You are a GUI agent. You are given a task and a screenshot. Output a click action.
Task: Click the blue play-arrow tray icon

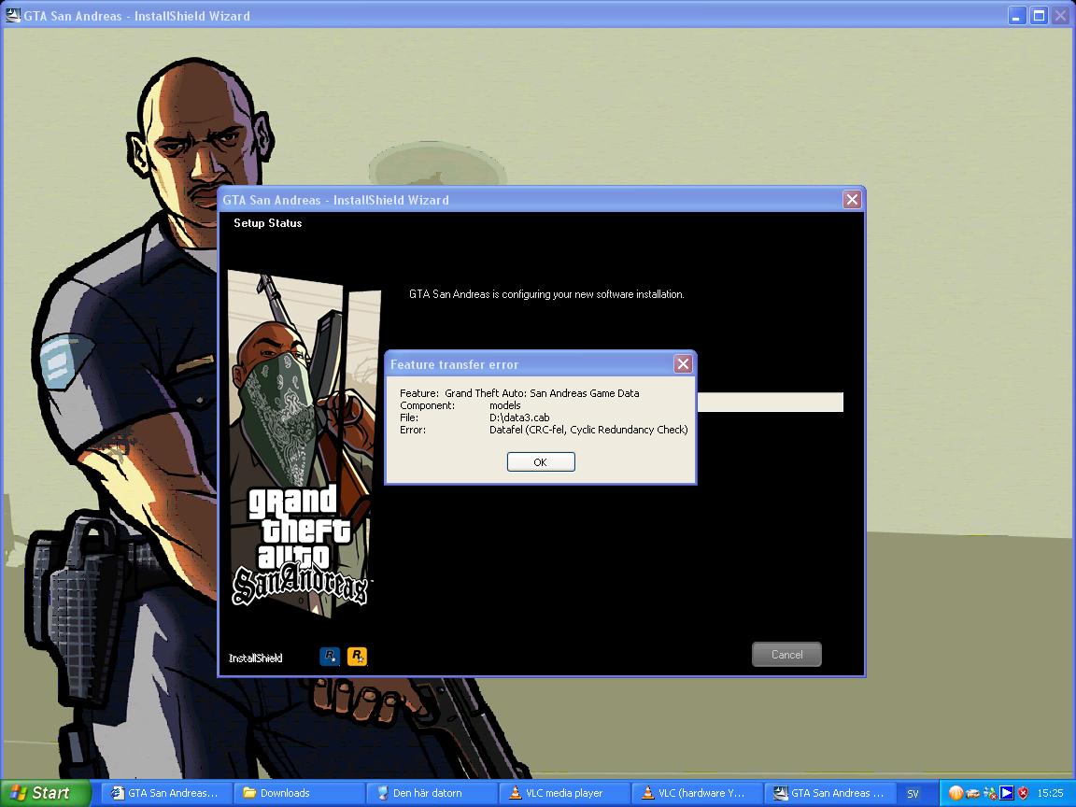1007,793
